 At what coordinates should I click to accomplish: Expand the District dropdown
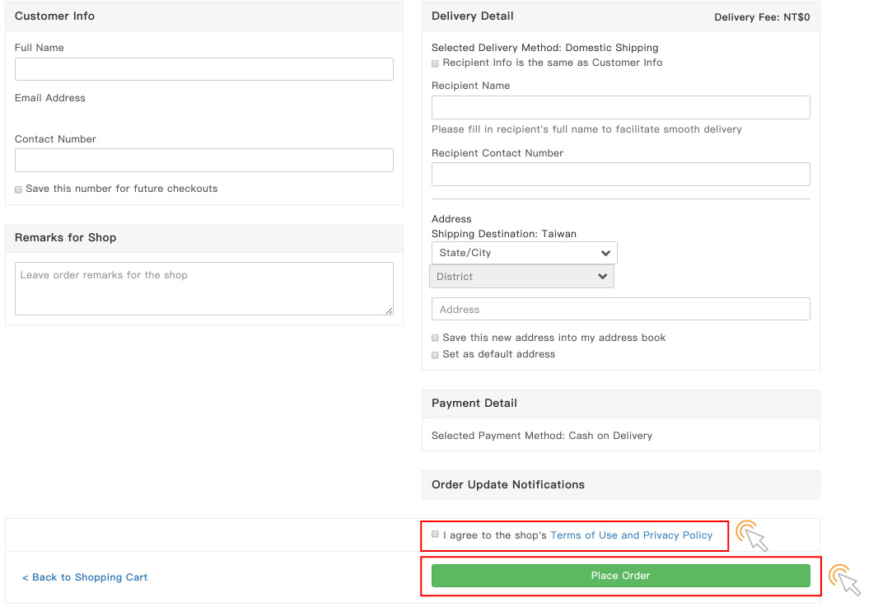pyautogui.click(x=521, y=277)
